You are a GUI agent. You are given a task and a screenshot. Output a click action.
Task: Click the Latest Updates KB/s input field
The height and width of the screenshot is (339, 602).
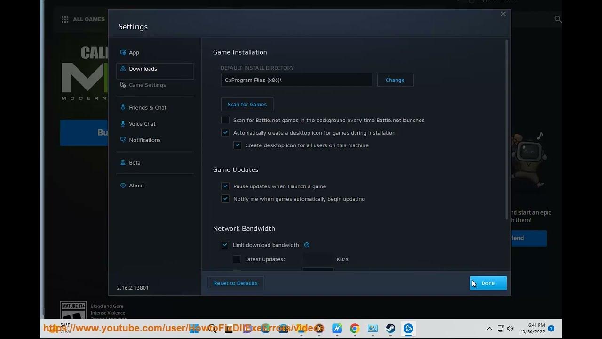(x=317, y=259)
